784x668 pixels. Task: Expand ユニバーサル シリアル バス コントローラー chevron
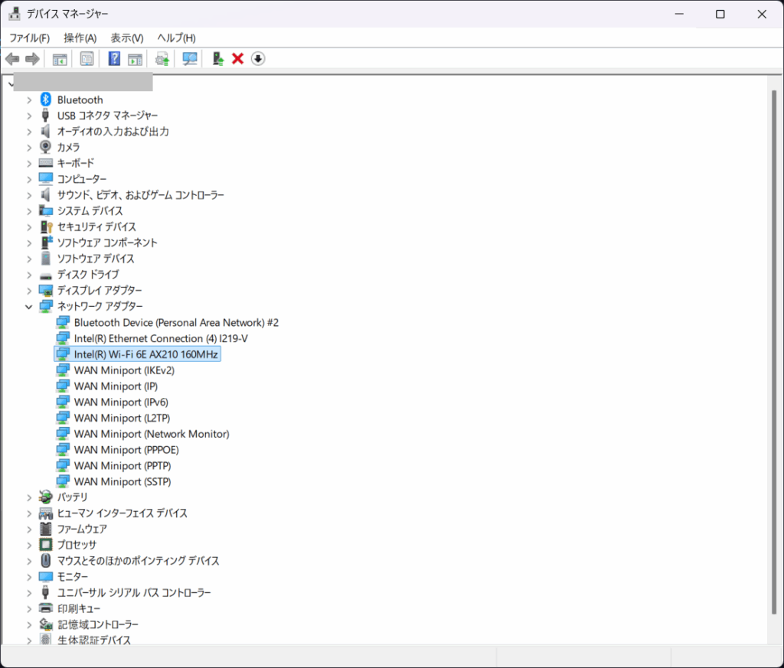pos(29,592)
